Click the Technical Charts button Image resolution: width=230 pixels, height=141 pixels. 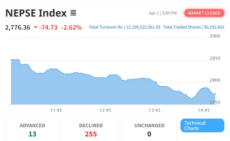click(x=202, y=125)
